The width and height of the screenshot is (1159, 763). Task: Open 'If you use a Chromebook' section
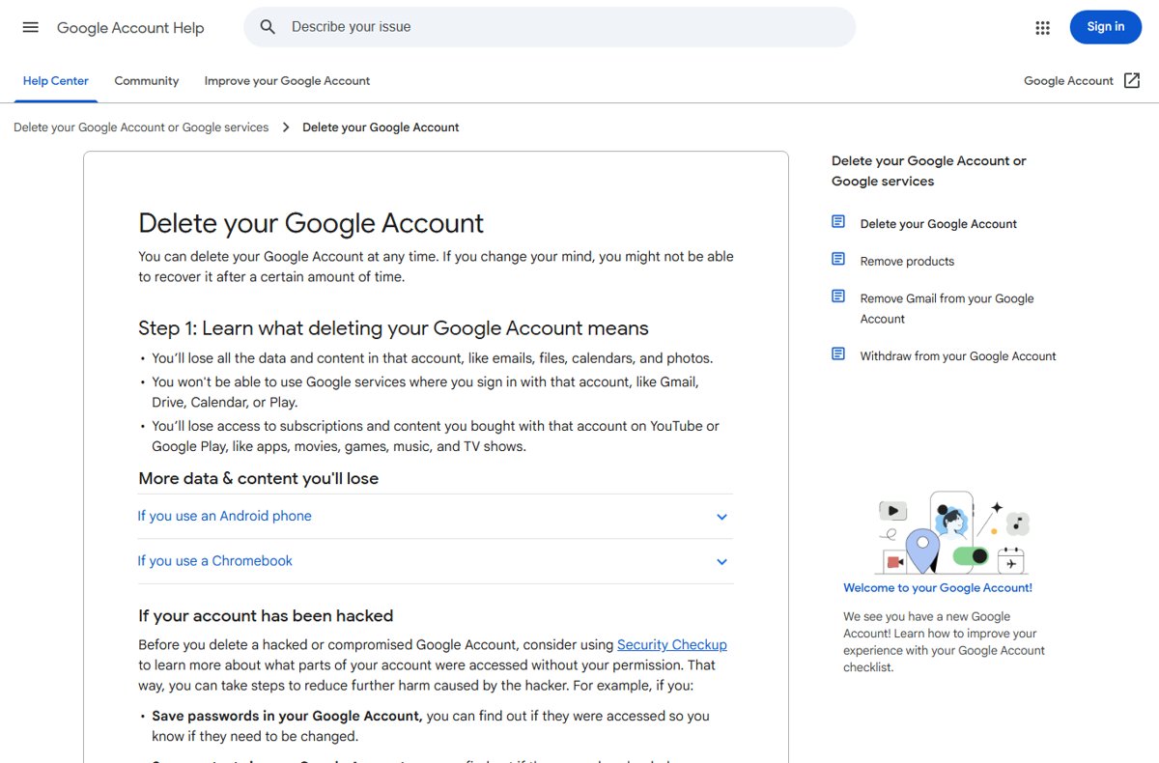point(436,561)
